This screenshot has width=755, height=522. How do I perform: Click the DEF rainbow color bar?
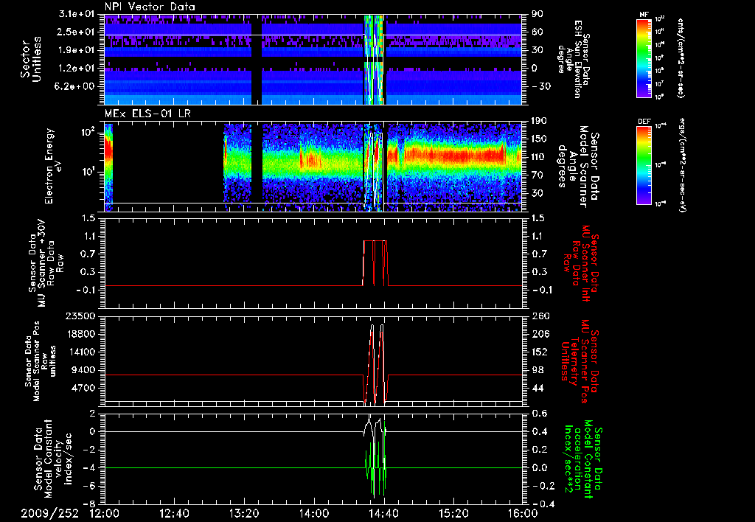(644, 164)
